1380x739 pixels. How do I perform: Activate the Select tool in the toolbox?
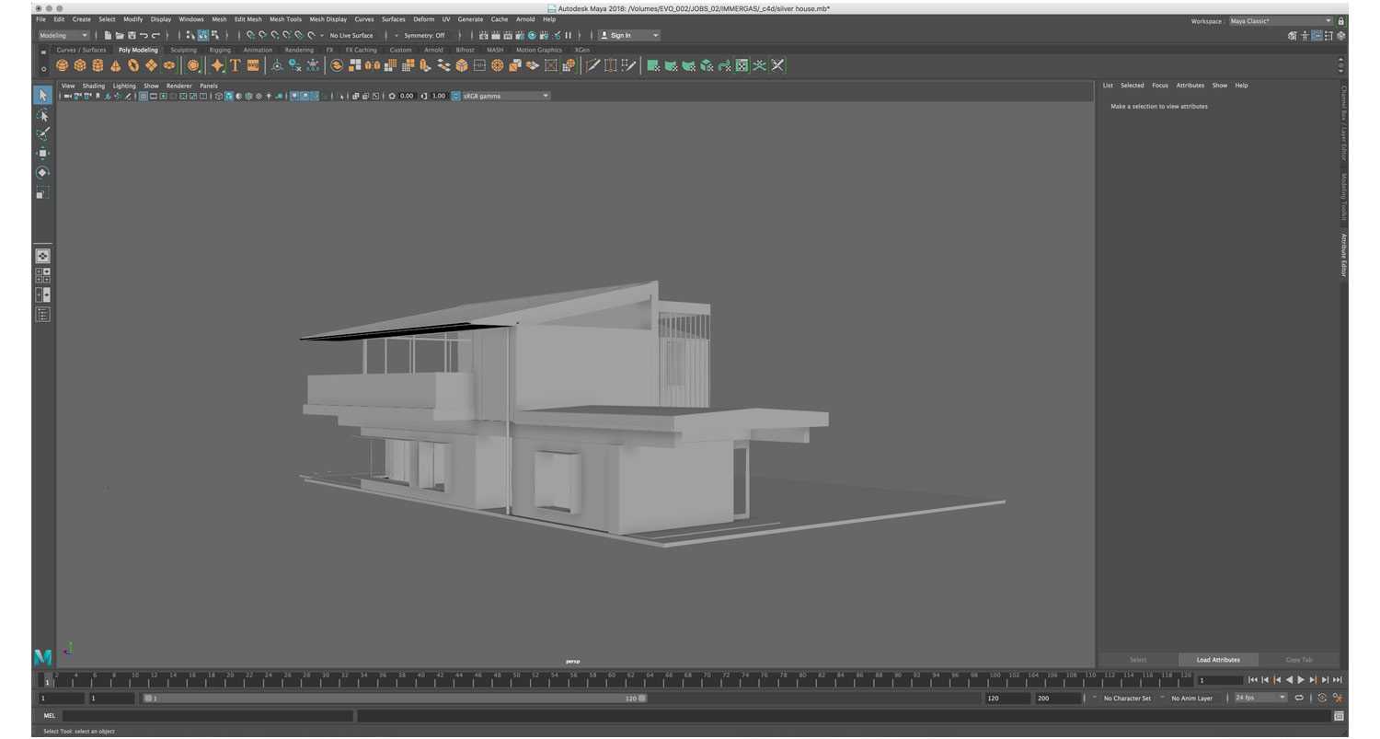click(x=42, y=96)
